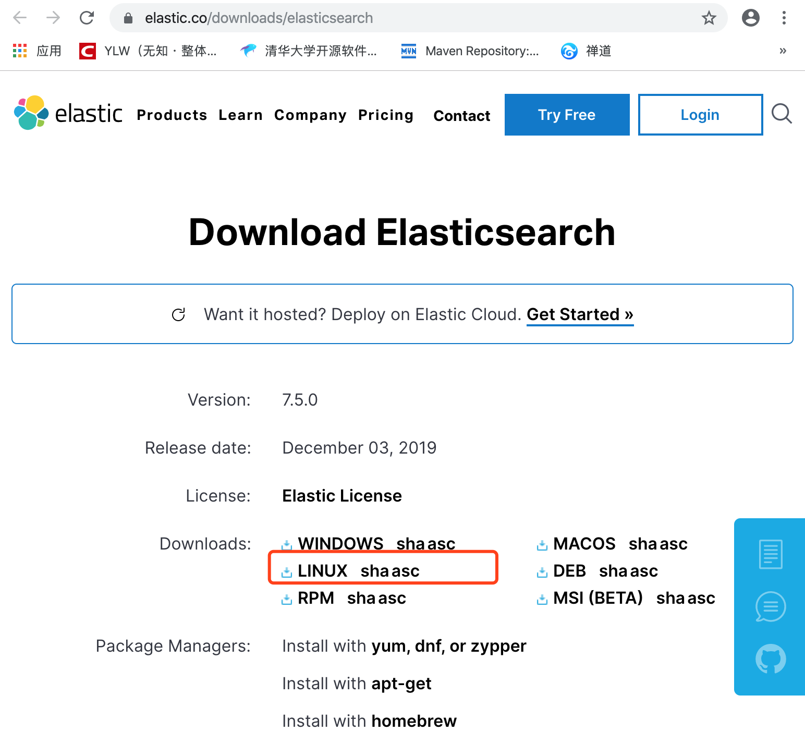Viewport: 805px width, 732px height.
Task: Open the 清华大学开源软件 bookmark
Action: coord(308,51)
